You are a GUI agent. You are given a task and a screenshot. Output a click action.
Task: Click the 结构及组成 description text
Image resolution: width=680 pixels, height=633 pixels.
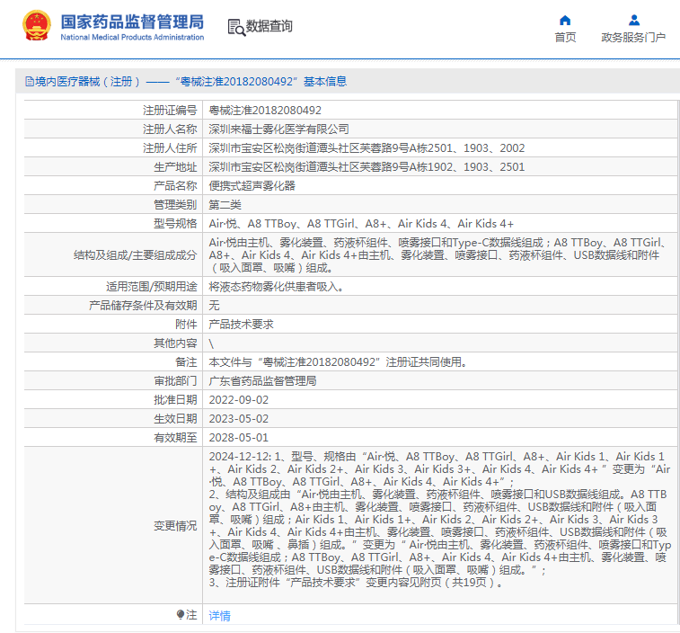438,254
